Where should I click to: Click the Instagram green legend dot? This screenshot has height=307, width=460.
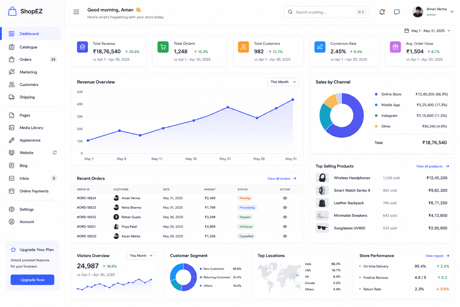(x=376, y=116)
